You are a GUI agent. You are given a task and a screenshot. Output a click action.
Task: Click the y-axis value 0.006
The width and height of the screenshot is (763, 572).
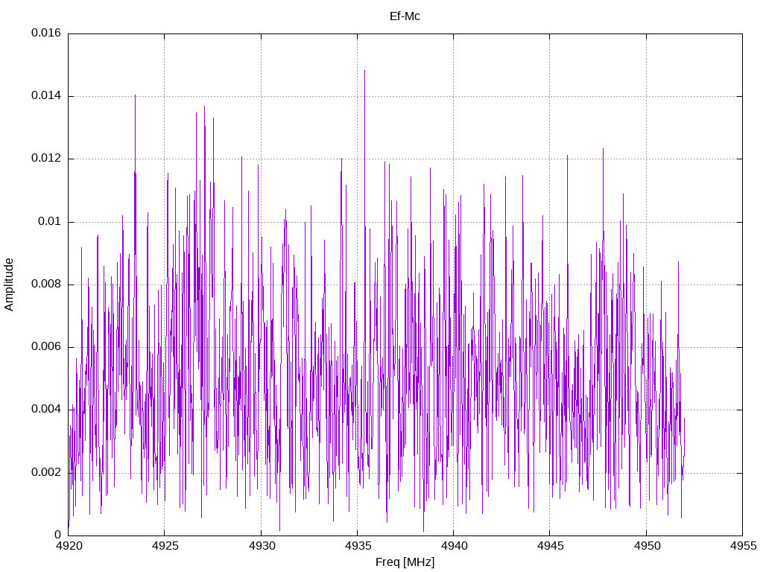click(46, 347)
